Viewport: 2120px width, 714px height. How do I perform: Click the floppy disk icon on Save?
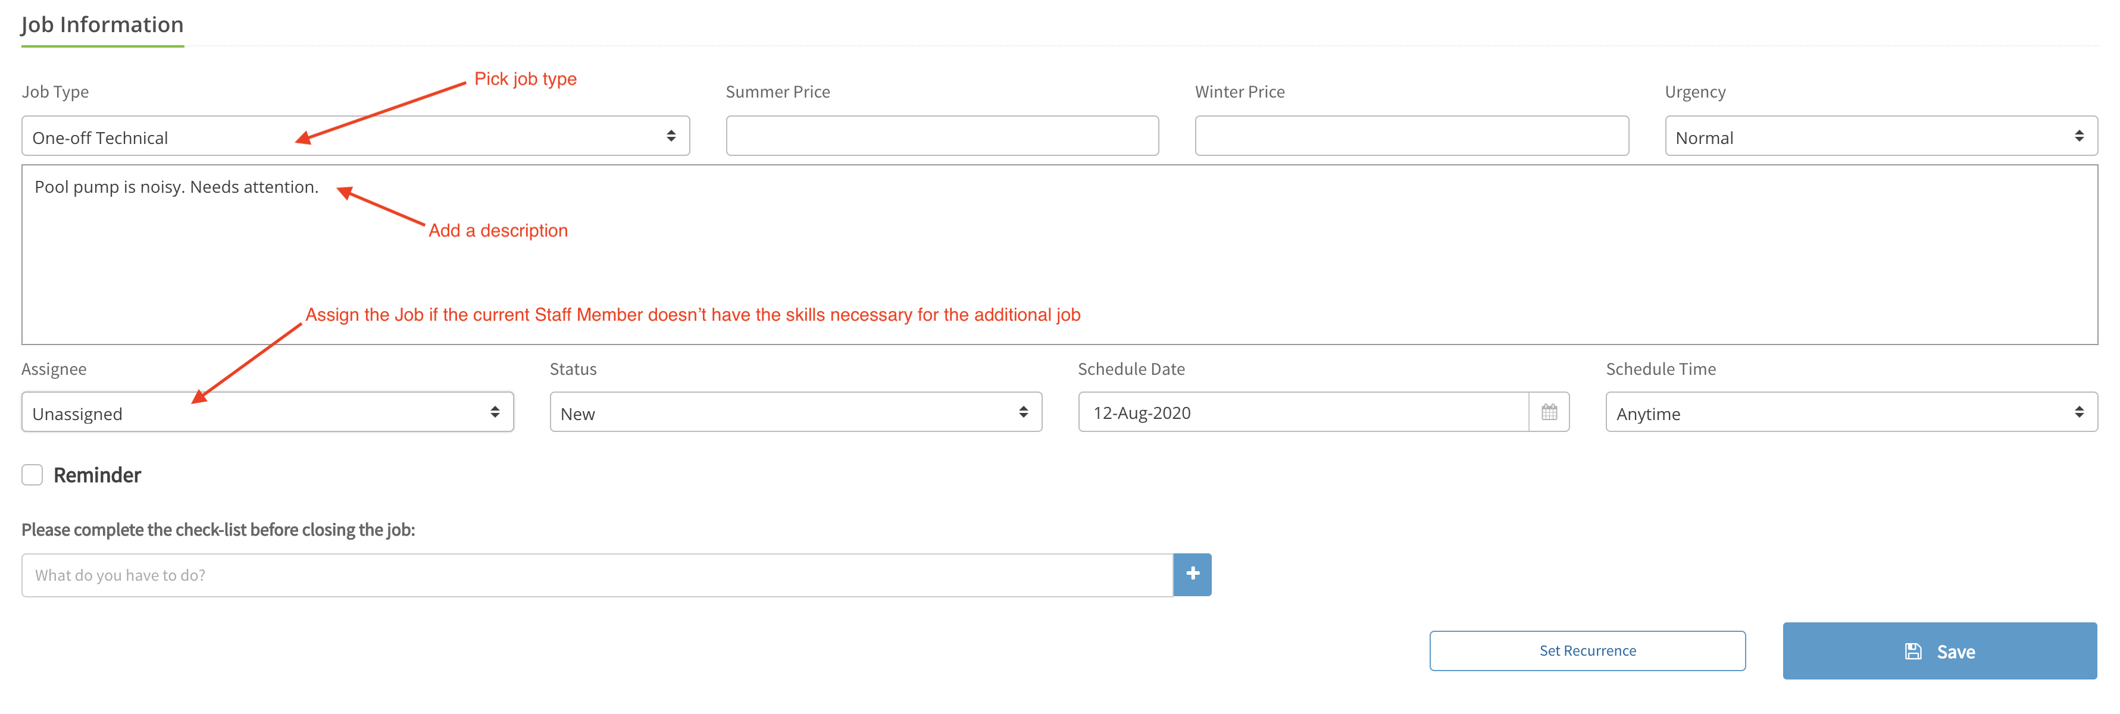click(x=1913, y=652)
